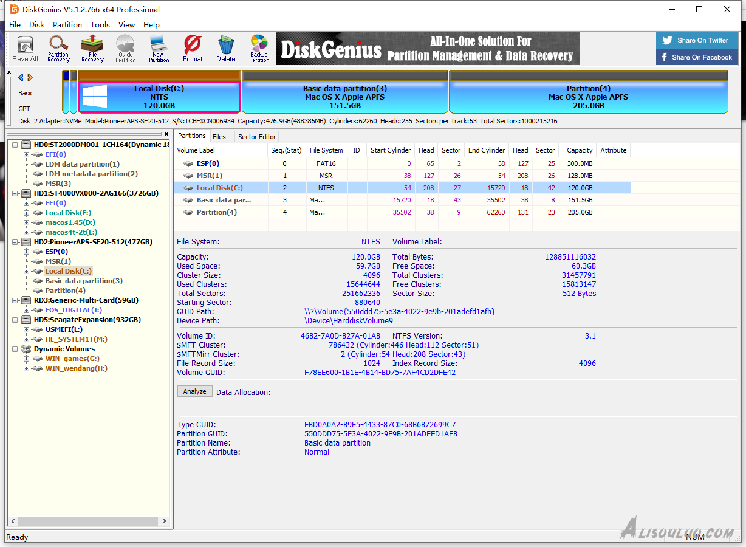Select Basic data par... row in table

click(403, 200)
